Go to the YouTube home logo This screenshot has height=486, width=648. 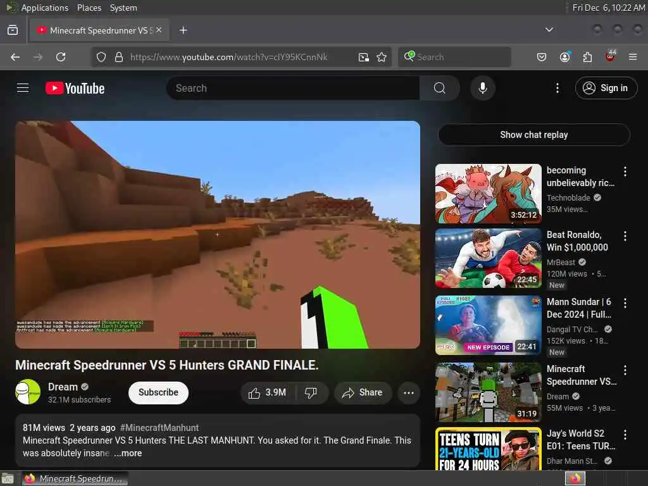click(x=75, y=88)
